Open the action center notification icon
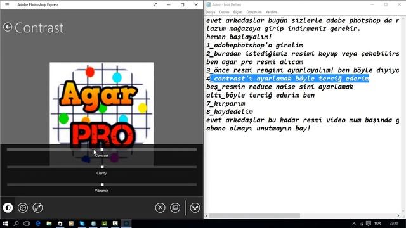Viewport: 406px width, 228px height. click(x=369, y=224)
